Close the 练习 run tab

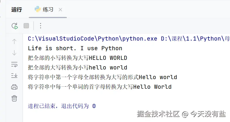tap(60, 10)
